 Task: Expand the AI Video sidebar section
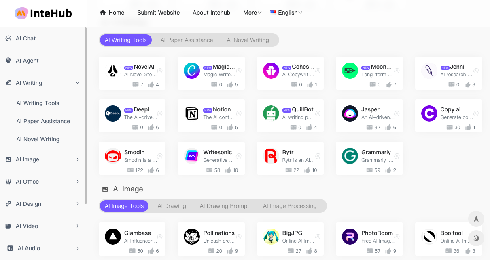78,226
